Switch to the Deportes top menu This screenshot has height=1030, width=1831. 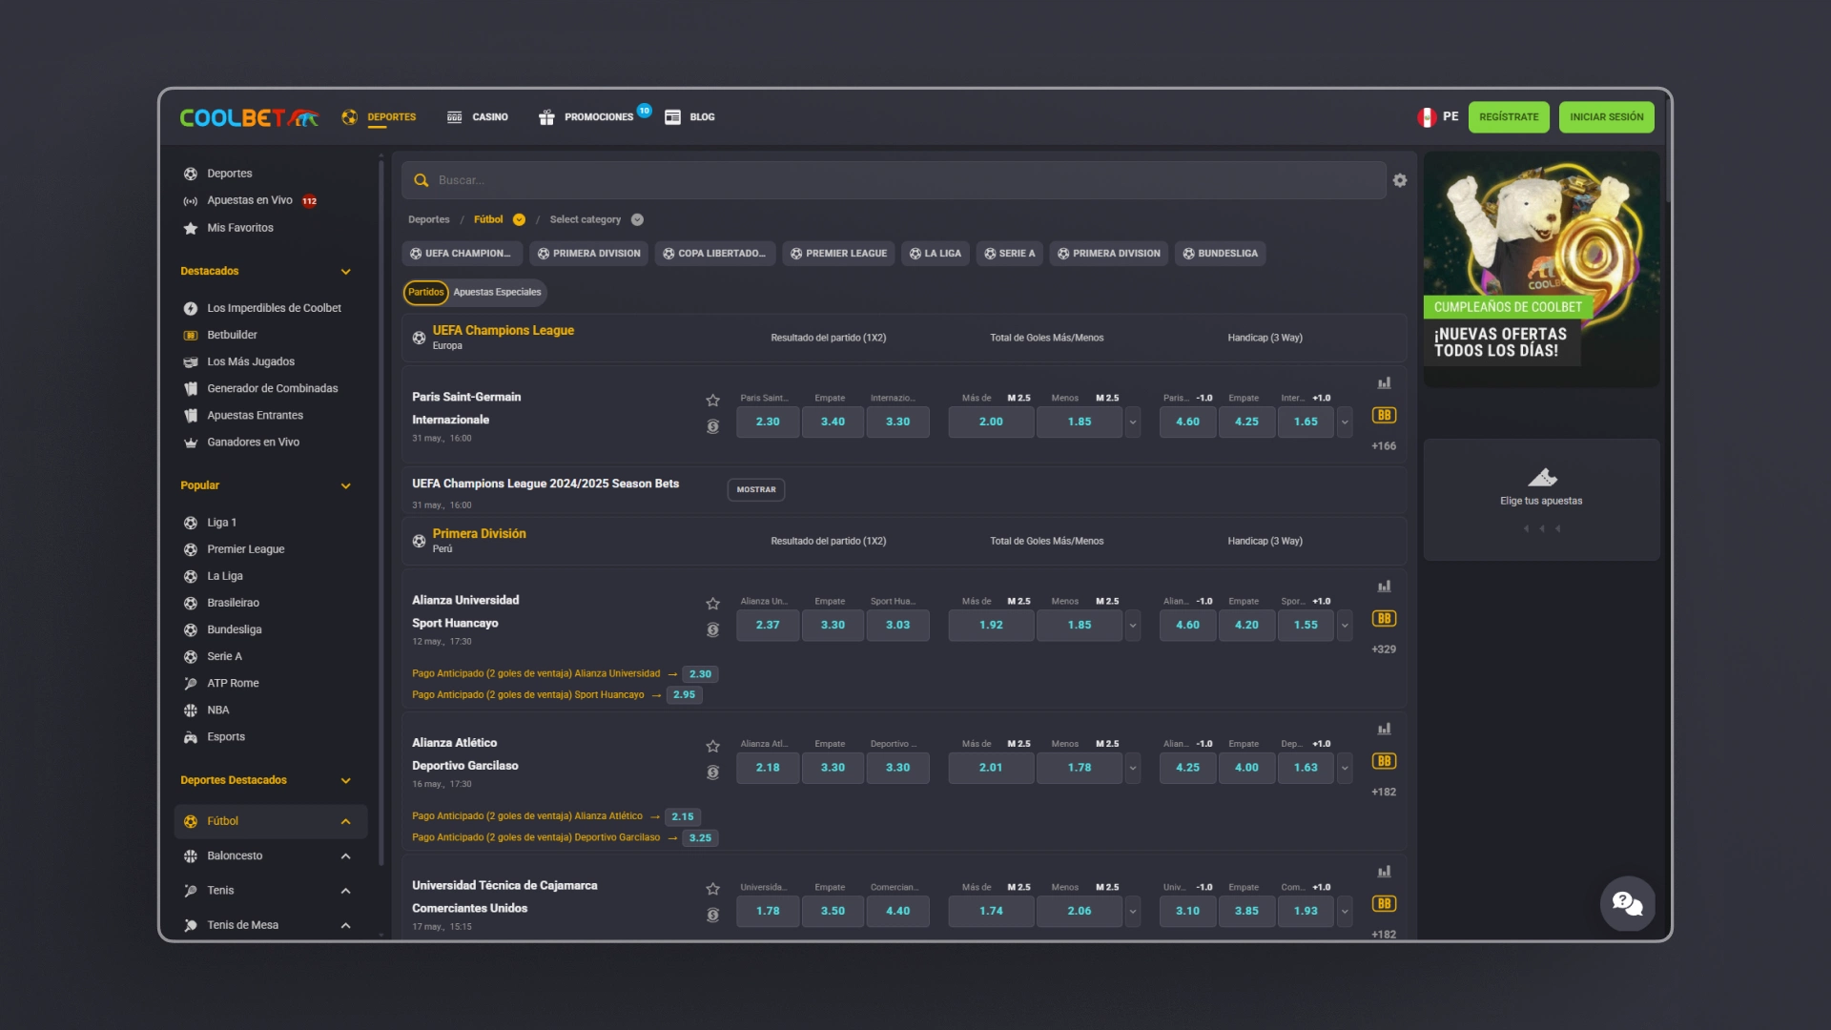[380, 117]
